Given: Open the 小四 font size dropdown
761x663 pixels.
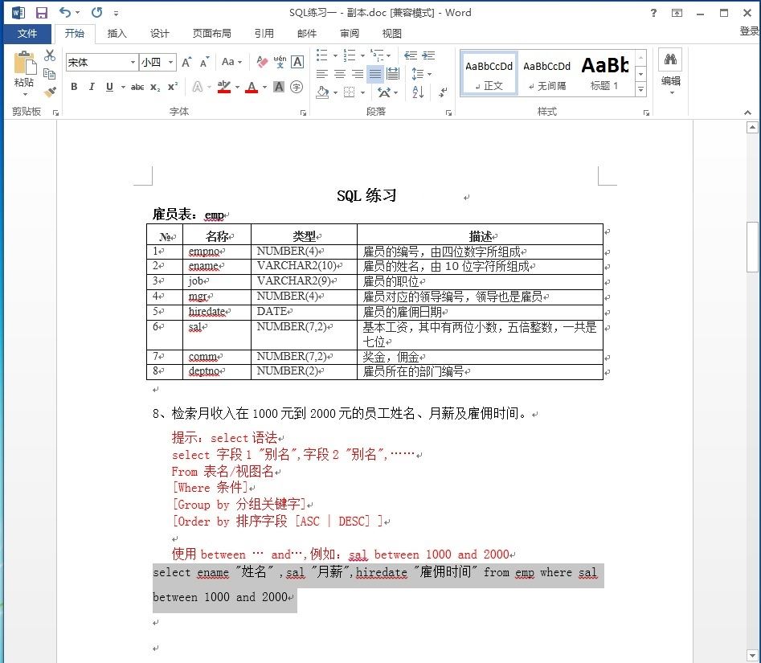Looking at the screenshot, I should click(x=170, y=62).
